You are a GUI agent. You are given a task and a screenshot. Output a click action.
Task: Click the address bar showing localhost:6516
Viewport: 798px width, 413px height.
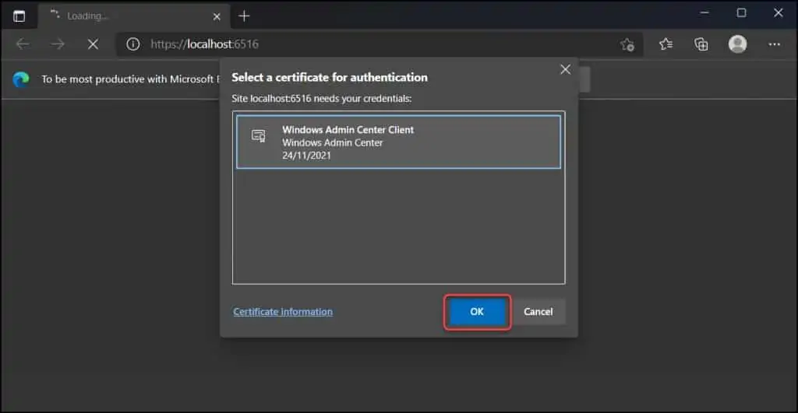(380, 44)
